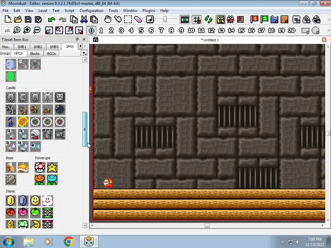Jump to top-right section corner
Screen dimensions: 331x248
69,30
